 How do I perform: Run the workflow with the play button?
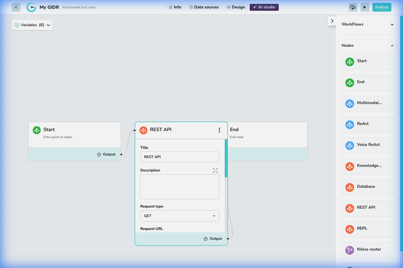click(365, 7)
